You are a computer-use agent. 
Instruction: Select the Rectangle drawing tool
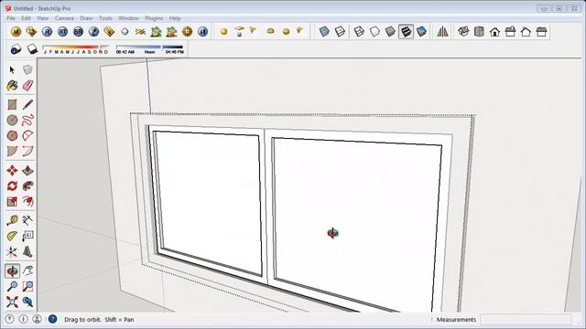pyautogui.click(x=12, y=104)
